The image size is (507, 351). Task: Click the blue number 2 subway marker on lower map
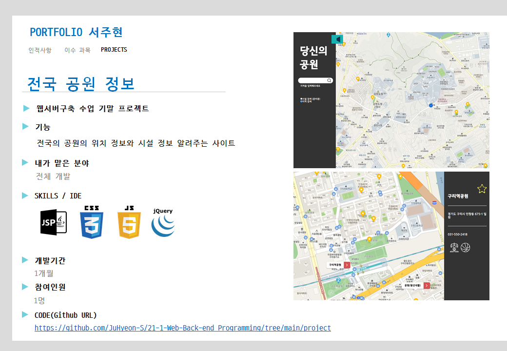tap(338, 280)
